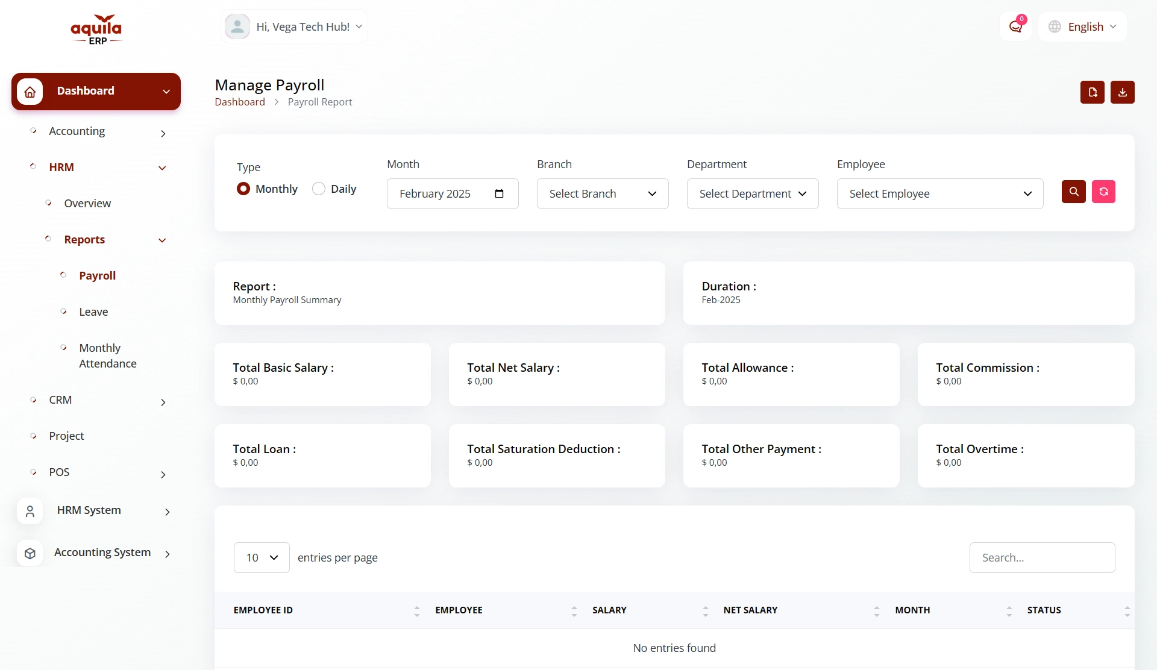Click the Total Other Payment card
The height and width of the screenshot is (670, 1157).
coord(791,456)
